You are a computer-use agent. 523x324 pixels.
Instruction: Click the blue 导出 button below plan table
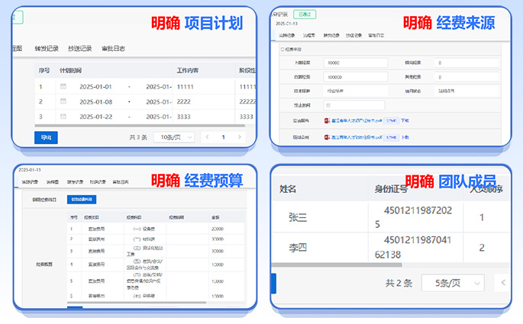47,137
